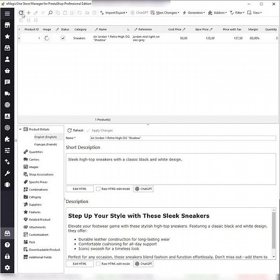The width and height of the screenshot is (280, 280).
Task: Click the search magnifier toolbar icon
Action: 51,12
